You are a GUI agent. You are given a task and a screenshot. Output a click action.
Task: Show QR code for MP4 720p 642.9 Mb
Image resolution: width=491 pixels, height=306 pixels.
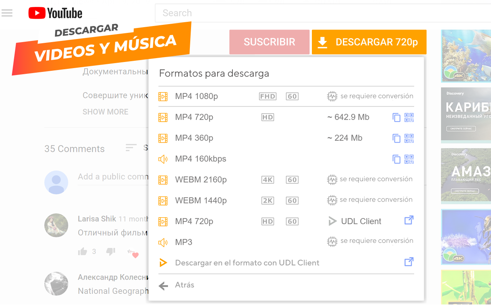point(409,117)
